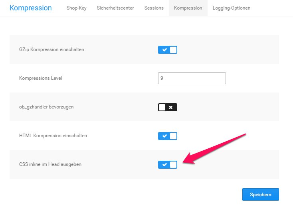Screen dimensions: 293x207
Task: Click the 'CSS inline im Head ausgeben' label
Action: point(50,164)
